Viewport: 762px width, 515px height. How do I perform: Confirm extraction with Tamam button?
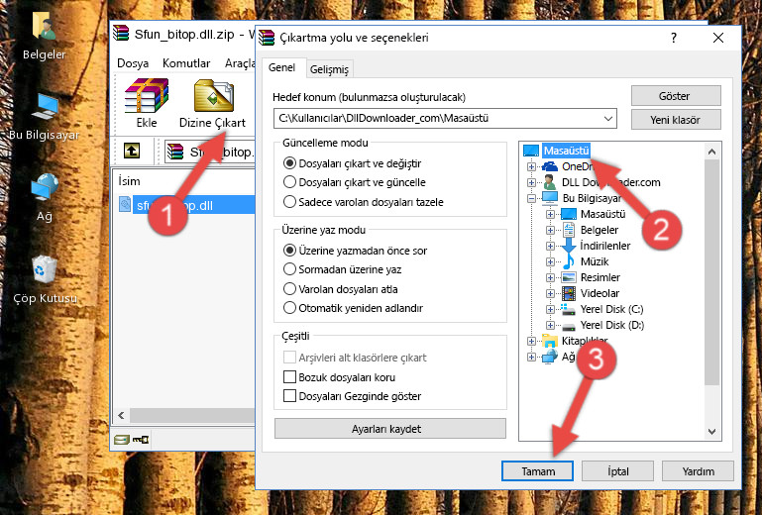pos(537,471)
